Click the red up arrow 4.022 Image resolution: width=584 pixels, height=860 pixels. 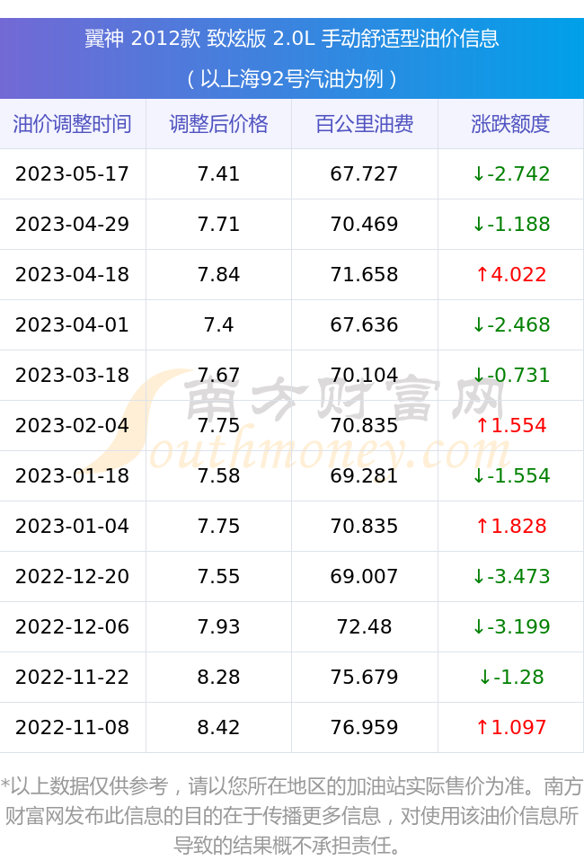[x=511, y=274]
